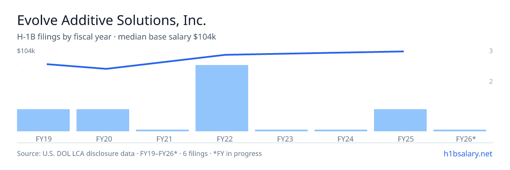Click the FY19 filings bar
Screen dimensions: 510x170
pos(43,120)
